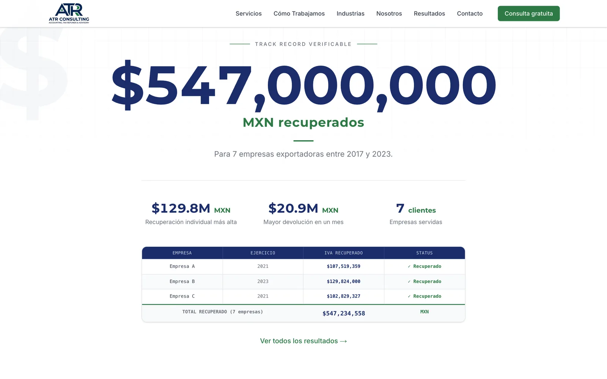Viewport: 607px width, 379px height.
Task: Click the $547,234,558 total amount
Action: coord(344,313)
